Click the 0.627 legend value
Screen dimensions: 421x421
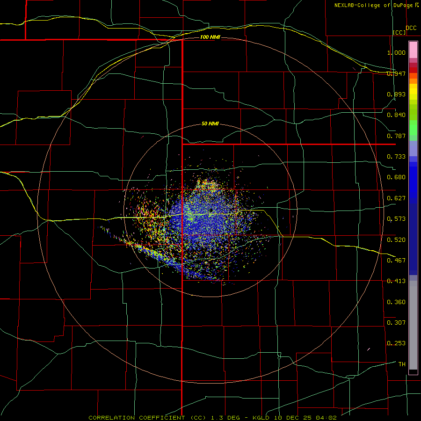396,198
